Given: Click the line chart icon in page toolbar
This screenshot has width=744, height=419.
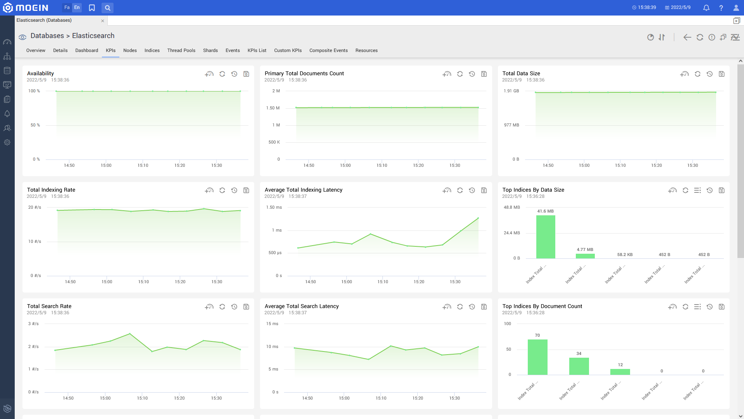Looking at the screenshot, I should tap(735, 37).
